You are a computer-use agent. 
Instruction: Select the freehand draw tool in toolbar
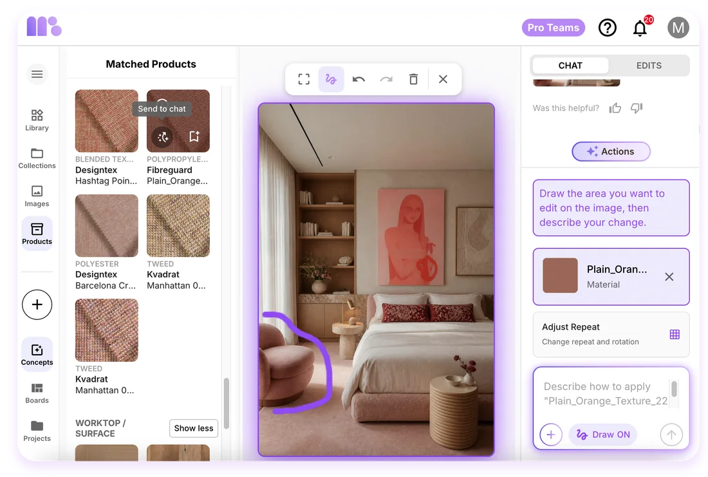pos(331,80)
